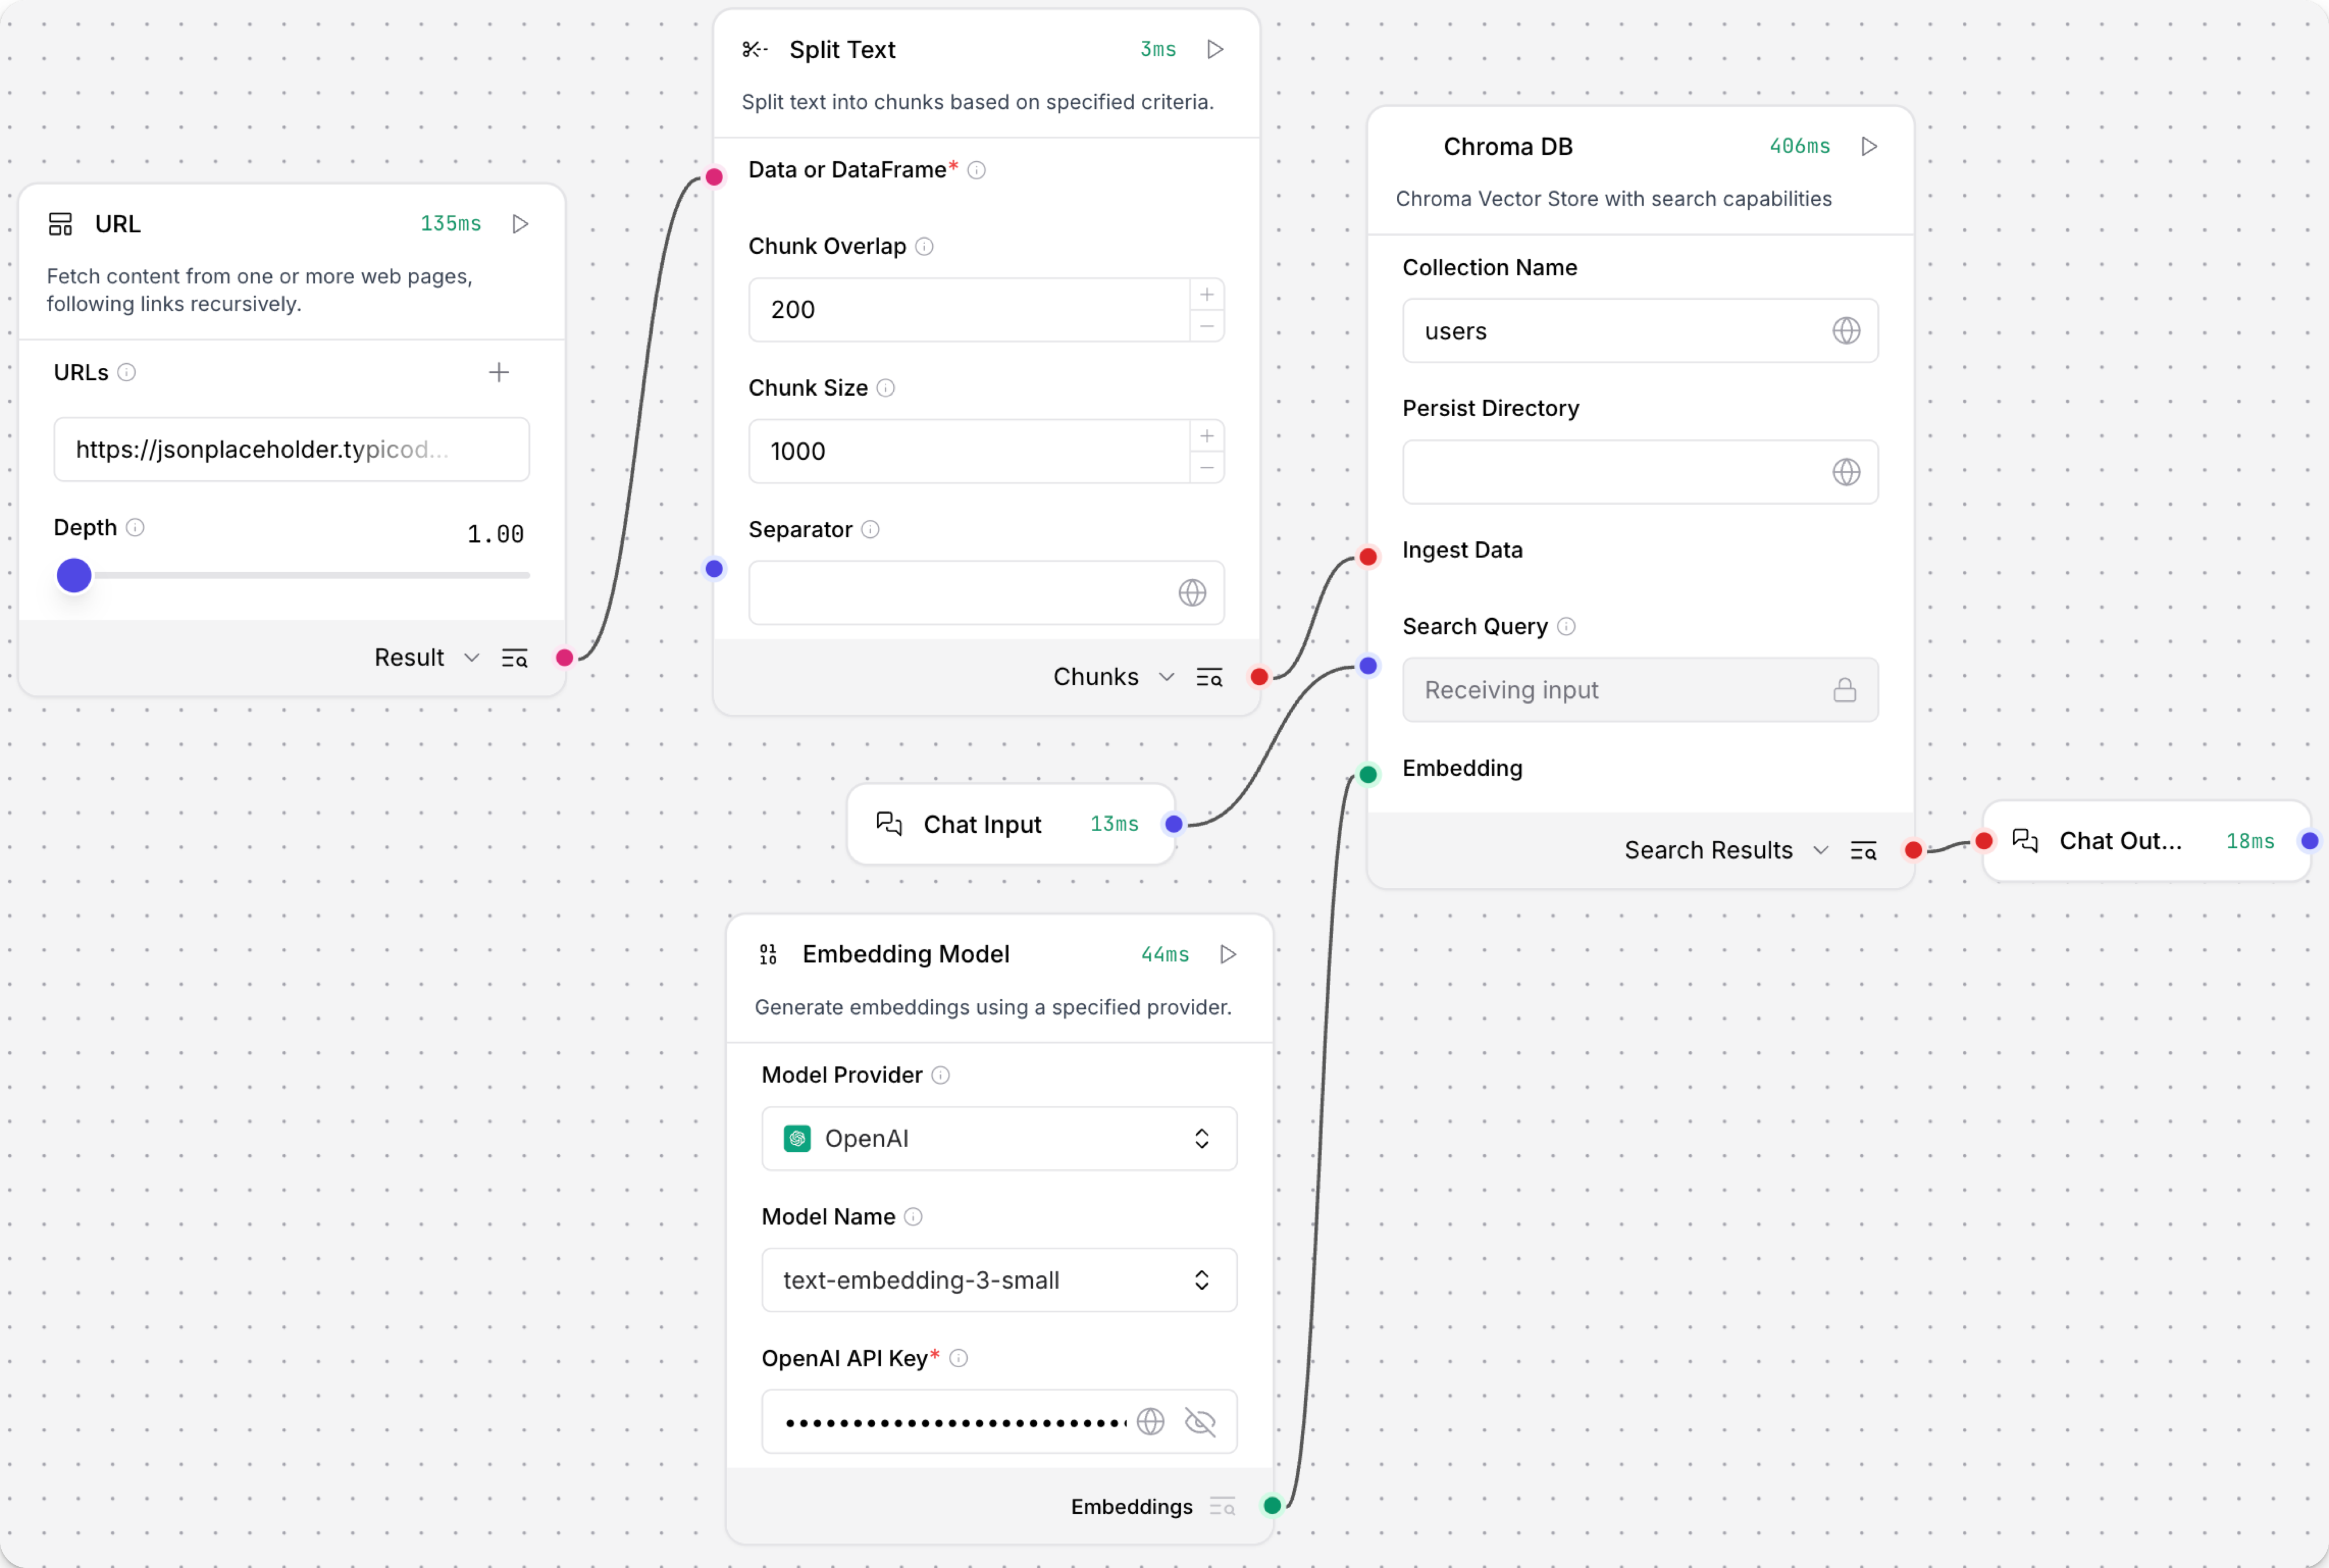This screenshot has width=2329, height=1568.
Task: Click the Collection Name globe icon
Action: click(x=1846, y=330)
